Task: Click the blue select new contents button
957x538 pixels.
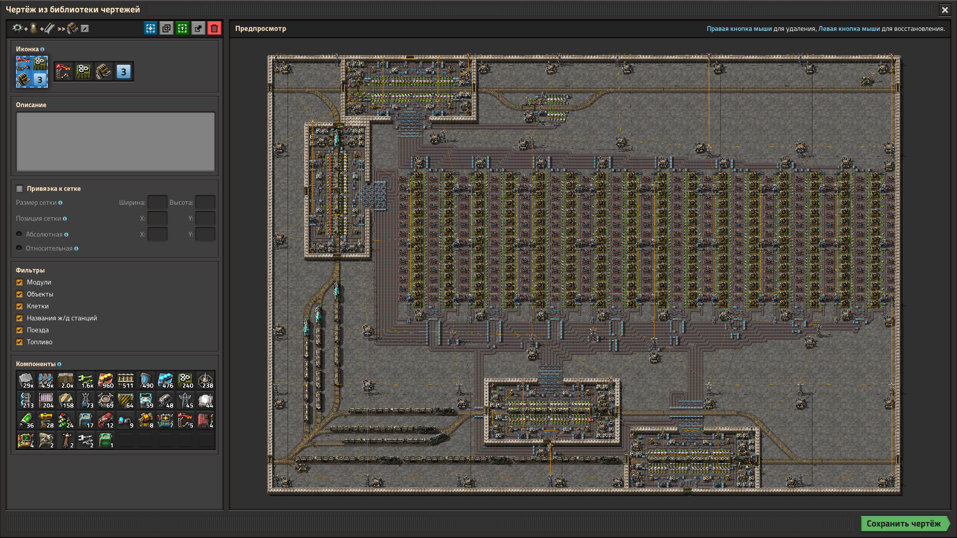Action: 151,28
